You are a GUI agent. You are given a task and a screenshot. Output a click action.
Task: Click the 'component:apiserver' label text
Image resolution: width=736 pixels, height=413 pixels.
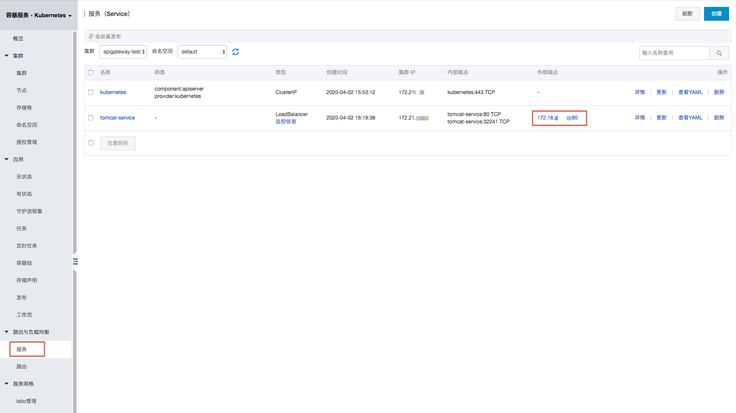(x=179, y=89)
